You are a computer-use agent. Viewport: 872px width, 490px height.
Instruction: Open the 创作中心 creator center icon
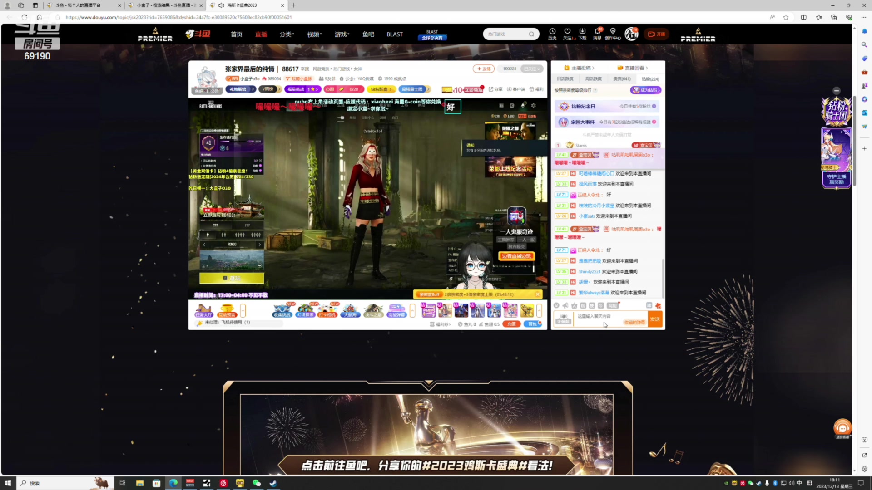pos(613,34)
